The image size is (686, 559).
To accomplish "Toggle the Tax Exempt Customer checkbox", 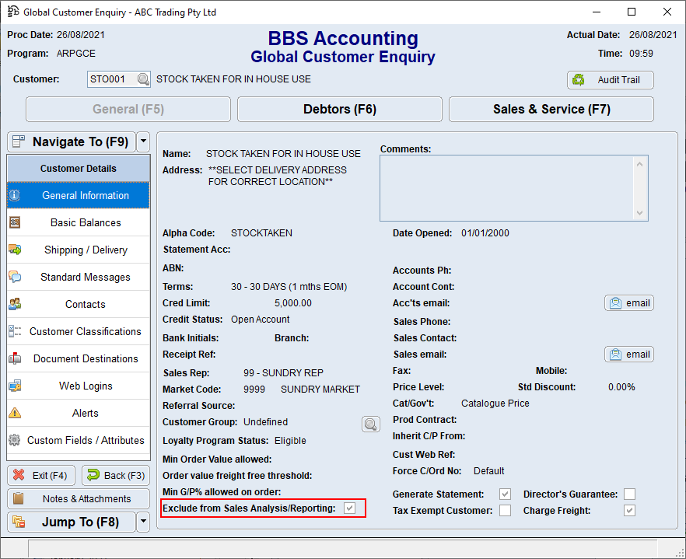I will [x=506, y=511].
